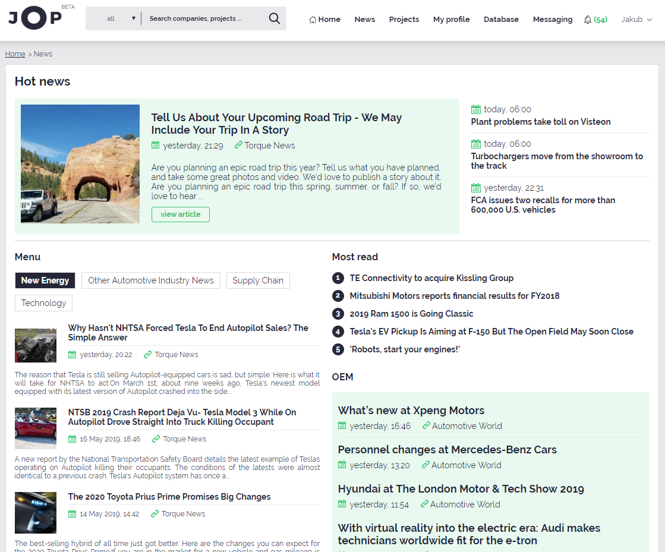Open 'Plant problems take toll on Visteon'
The width and height of the screenshot is (665, 552).
[541, 122]
